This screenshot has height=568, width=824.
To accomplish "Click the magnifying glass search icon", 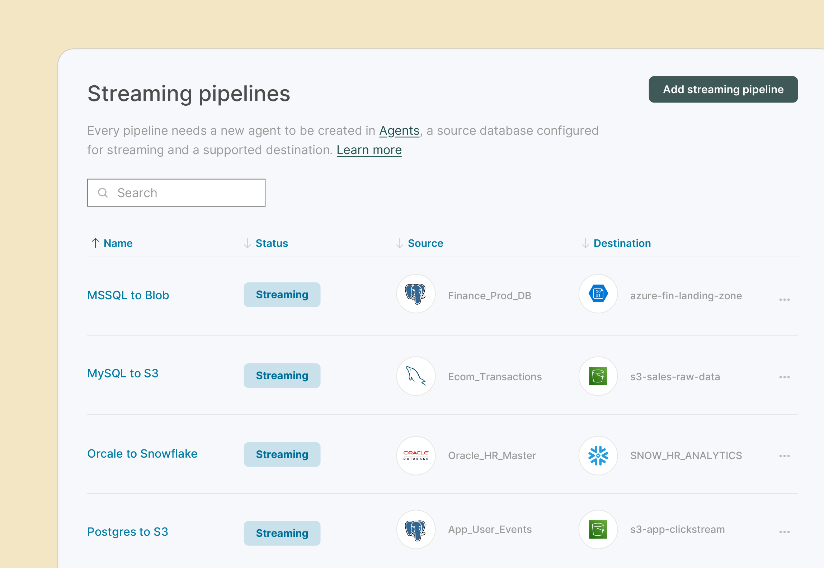I will click(103, 193).
